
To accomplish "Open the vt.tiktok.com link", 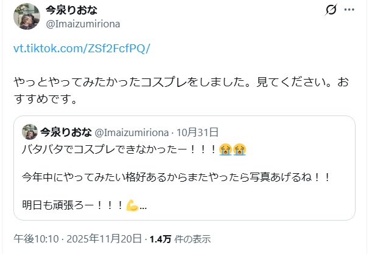I will pos(82,49).
